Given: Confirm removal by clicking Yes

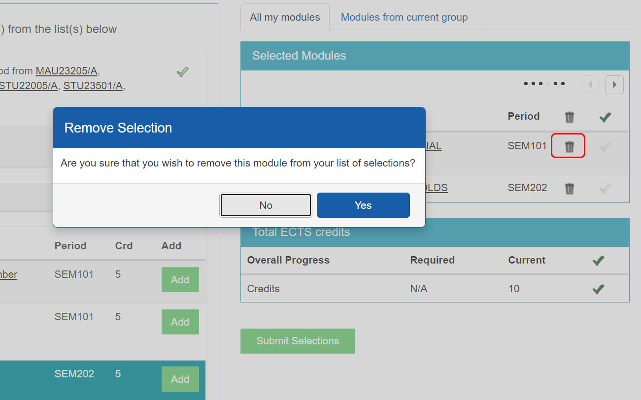Looking at the screenshot, I should pos(363,205).
